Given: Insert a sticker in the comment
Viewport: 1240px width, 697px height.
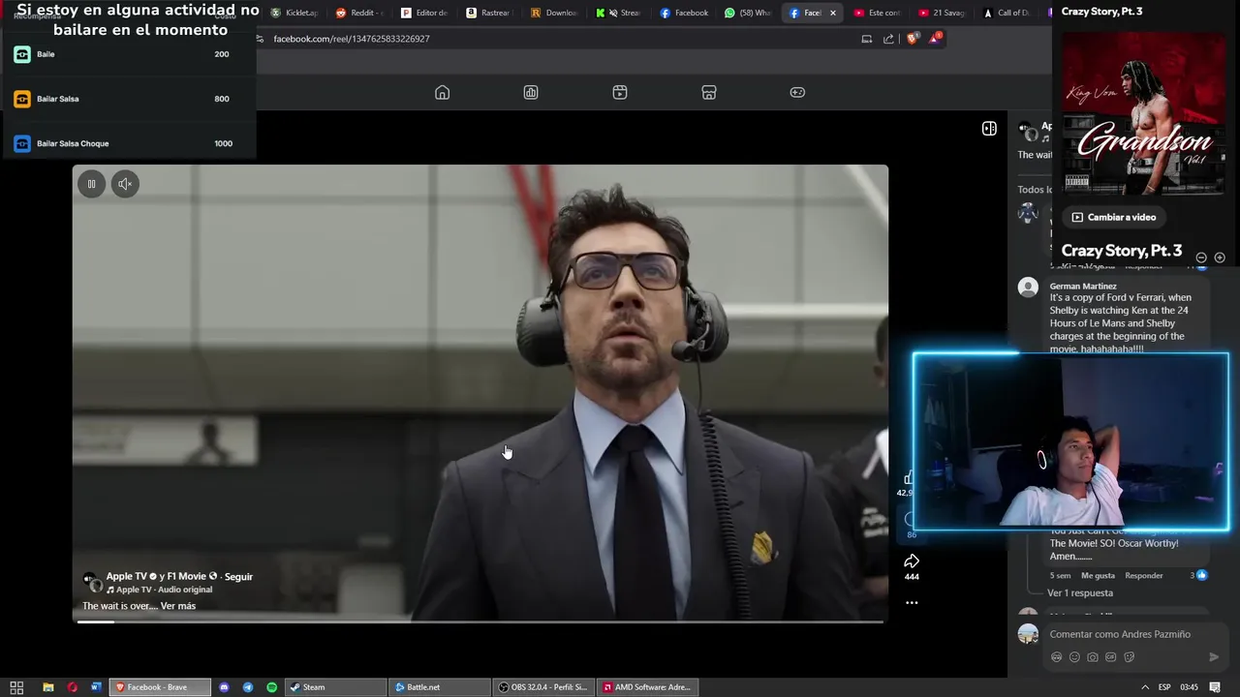Looking at the screenshot, I should [1130, 657].
